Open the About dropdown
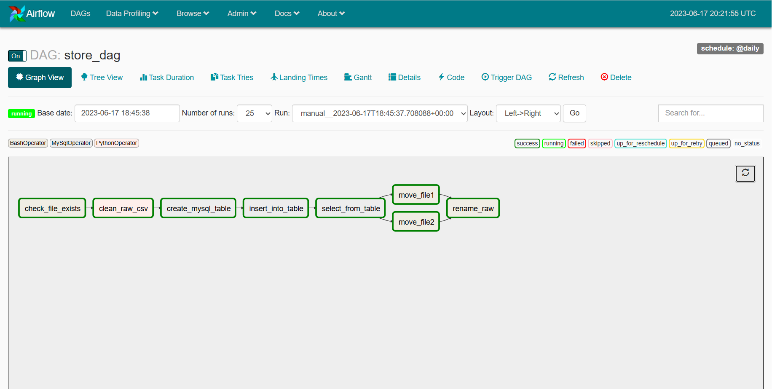772x389 pixels. click(x=331, y=13)
